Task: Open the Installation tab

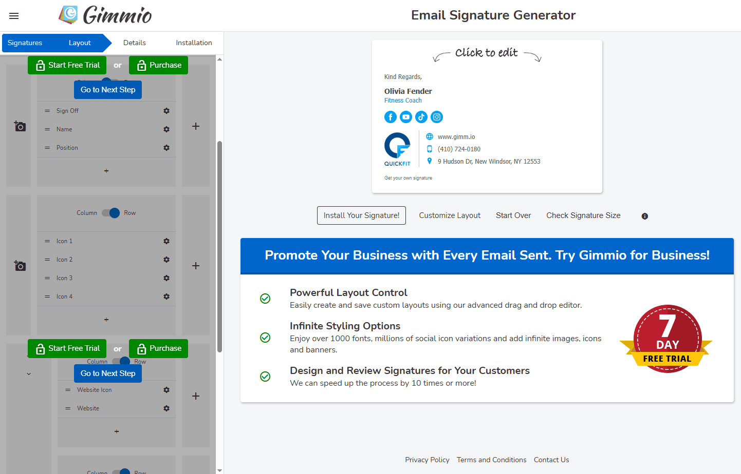Action: point(194,43)
